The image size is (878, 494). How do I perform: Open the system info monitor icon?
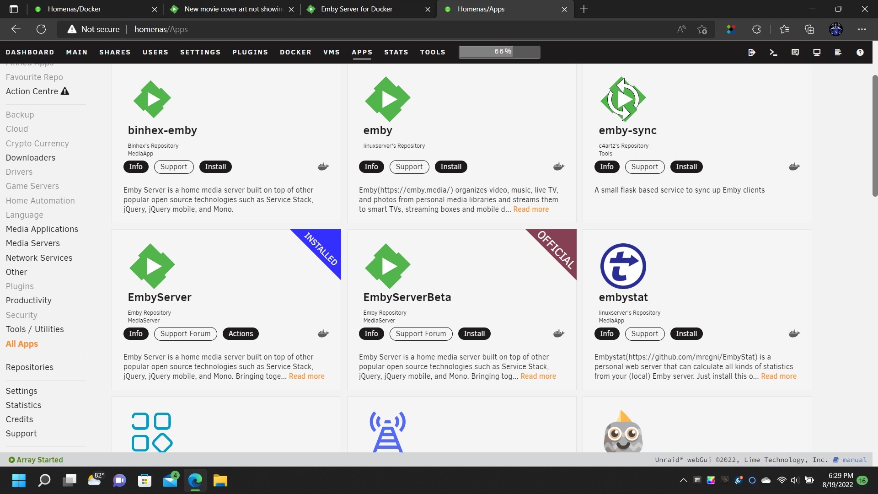pos(817,52)
